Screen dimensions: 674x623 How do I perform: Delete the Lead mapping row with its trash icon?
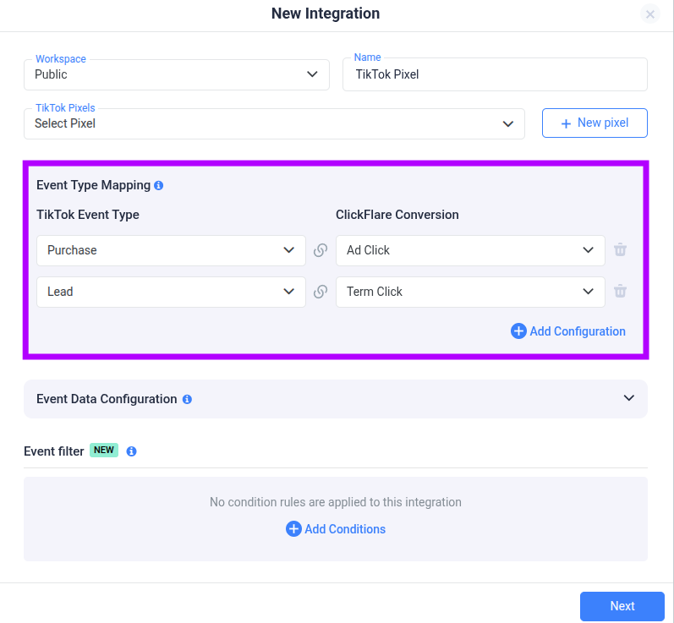[x=620, y=292]
